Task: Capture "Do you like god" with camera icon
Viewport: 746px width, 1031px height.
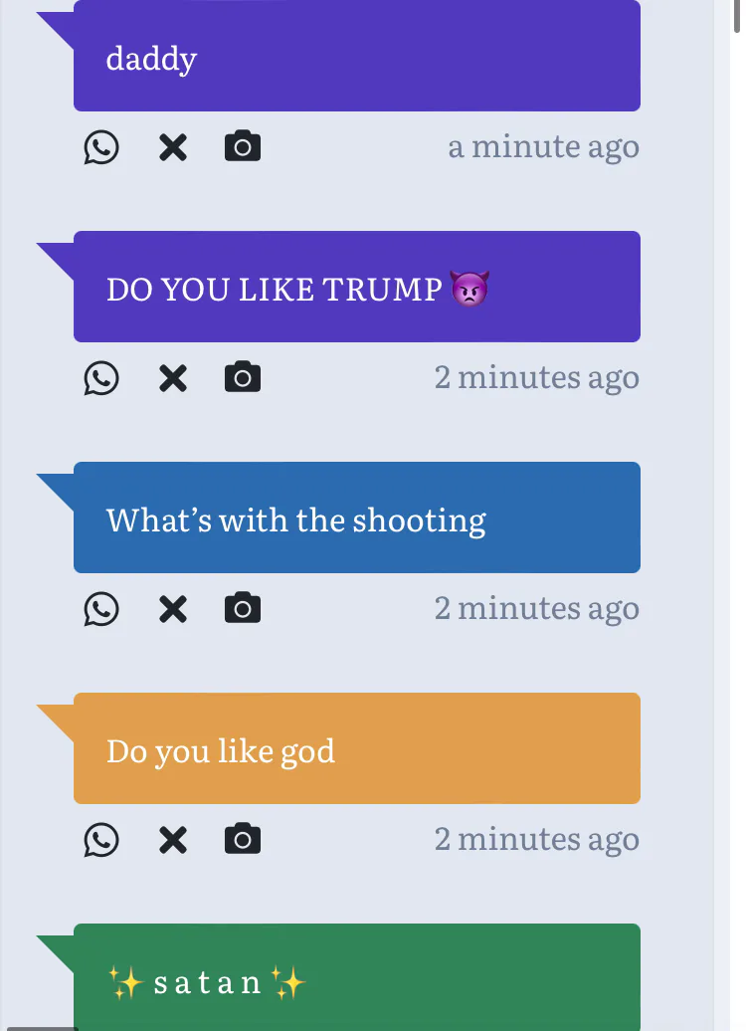Action: tap(243, 840)
